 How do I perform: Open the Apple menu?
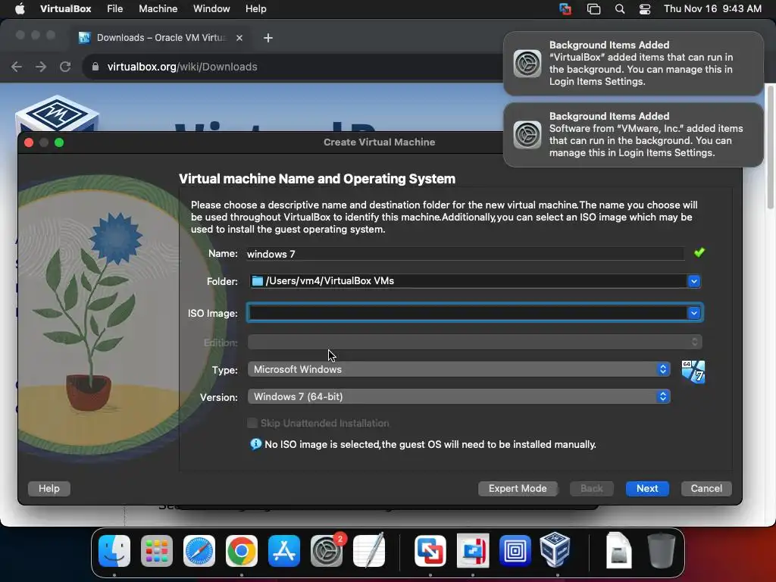(20, 9)
